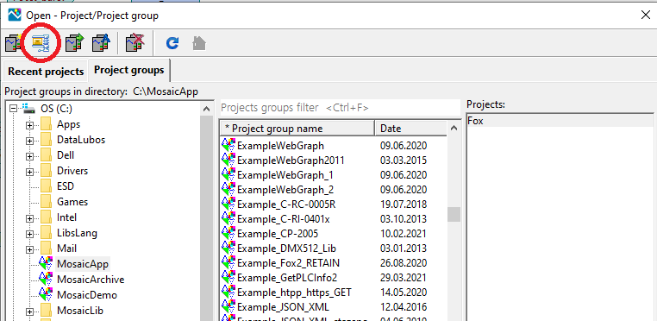Sort by Project group name column header

pos(297,129)
